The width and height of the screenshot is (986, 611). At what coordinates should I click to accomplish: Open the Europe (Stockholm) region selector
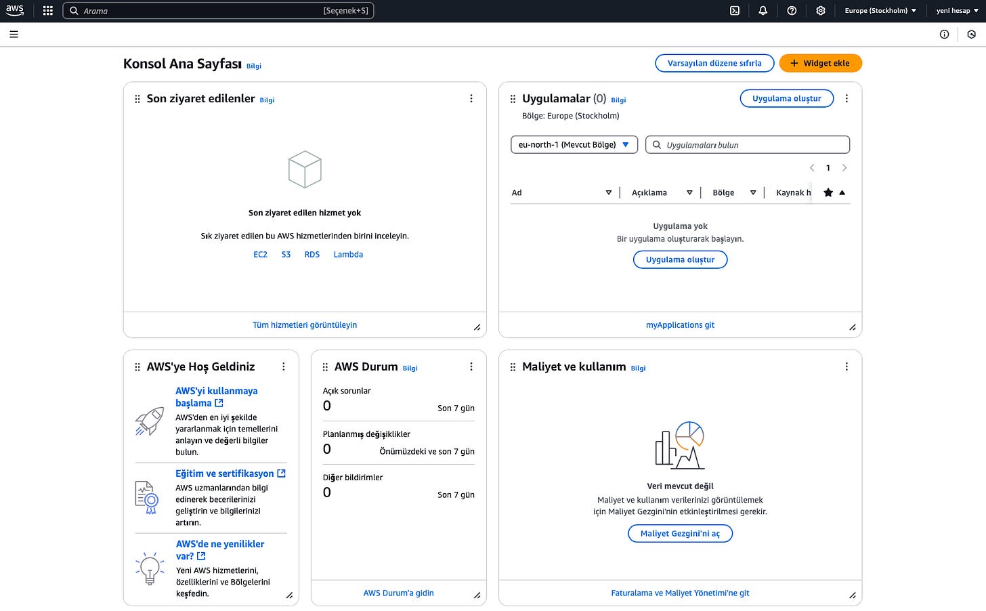tap(880, 11)
